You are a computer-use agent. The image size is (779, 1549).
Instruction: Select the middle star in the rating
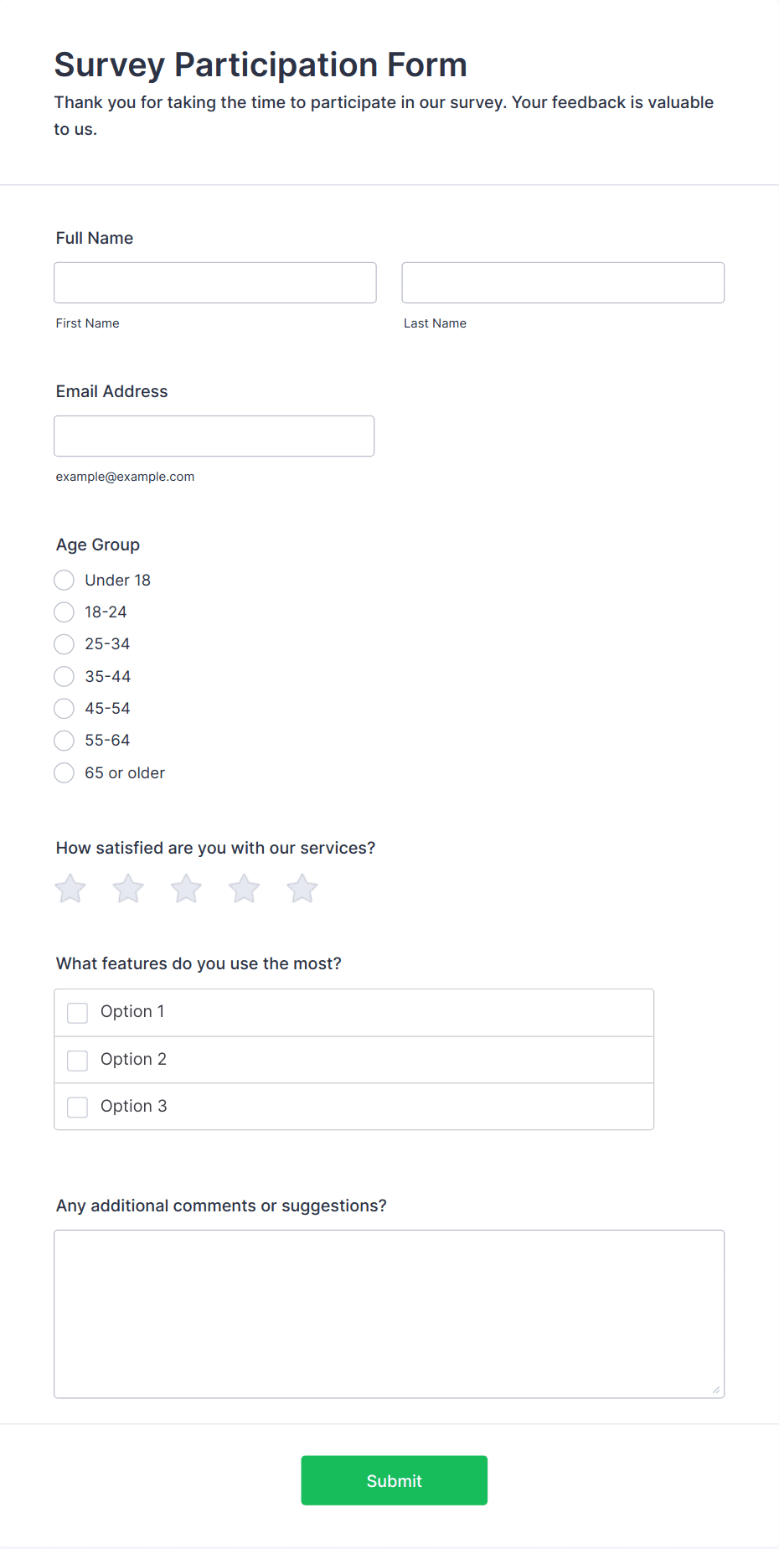pyautogui.click(x=185, y=888)
